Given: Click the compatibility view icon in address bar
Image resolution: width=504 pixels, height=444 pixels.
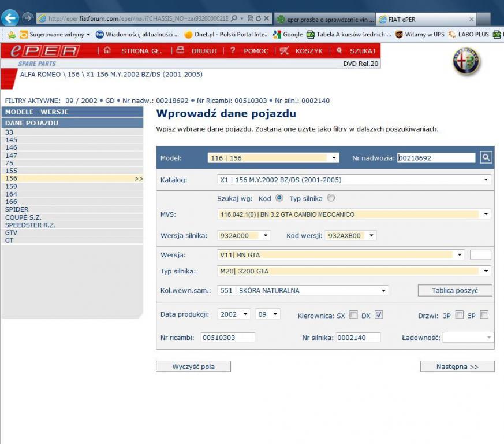Looking at the screenshot, I should [x=251, y=18].
